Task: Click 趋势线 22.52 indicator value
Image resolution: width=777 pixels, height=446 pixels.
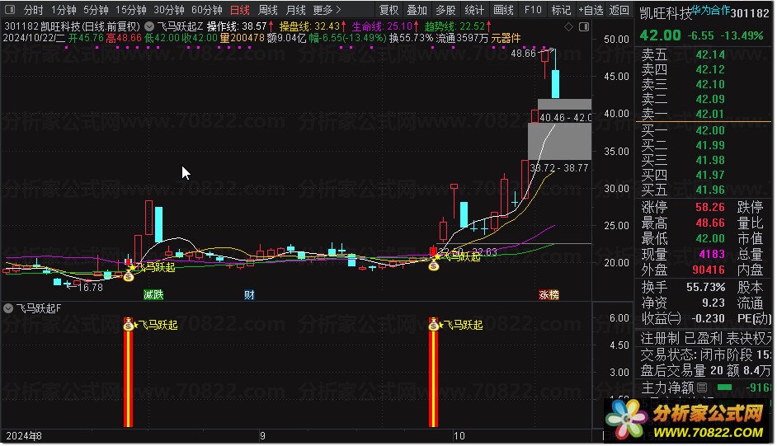Action: pos(458,26)
